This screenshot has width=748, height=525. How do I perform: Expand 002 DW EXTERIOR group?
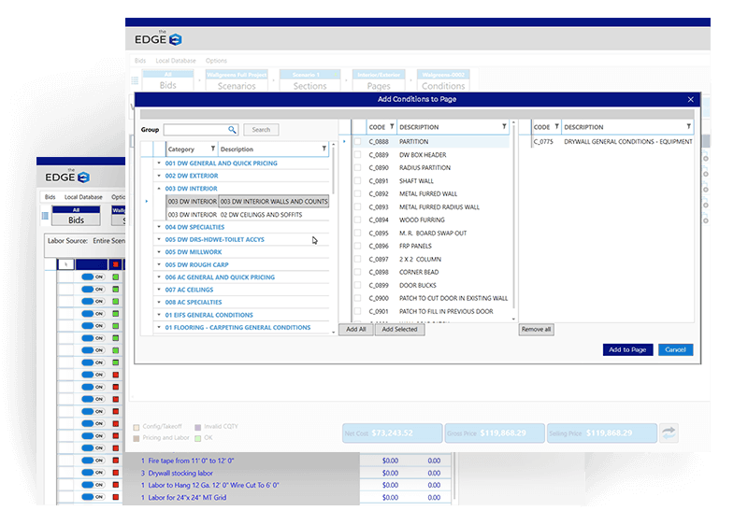159,176
